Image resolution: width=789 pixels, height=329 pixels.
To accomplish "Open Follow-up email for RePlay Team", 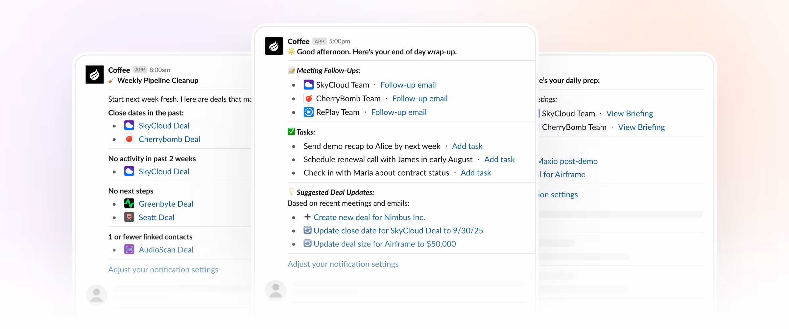I will [399, 112].
